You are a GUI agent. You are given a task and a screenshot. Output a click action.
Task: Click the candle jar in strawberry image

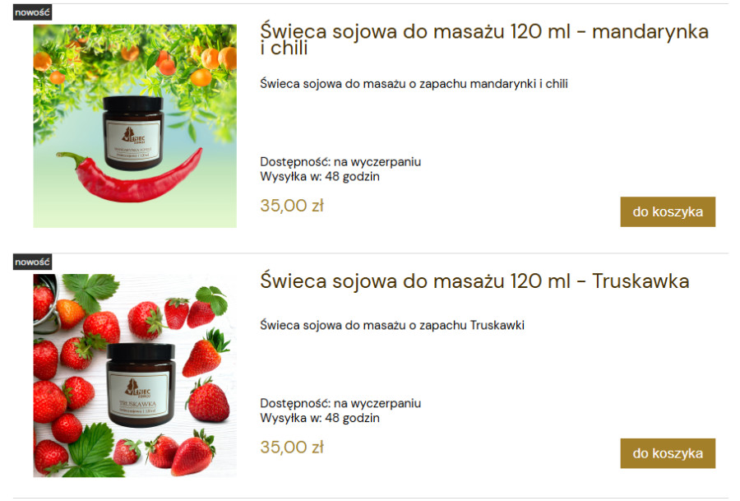pos(140,385)
